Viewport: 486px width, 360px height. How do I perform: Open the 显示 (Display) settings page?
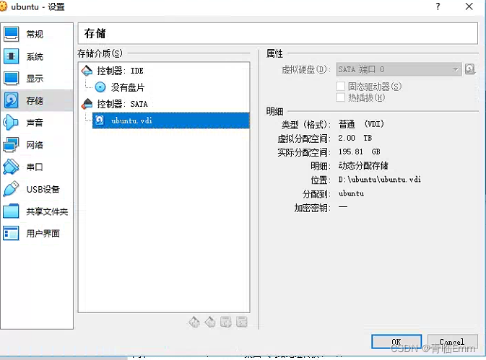tap(37, 79)
